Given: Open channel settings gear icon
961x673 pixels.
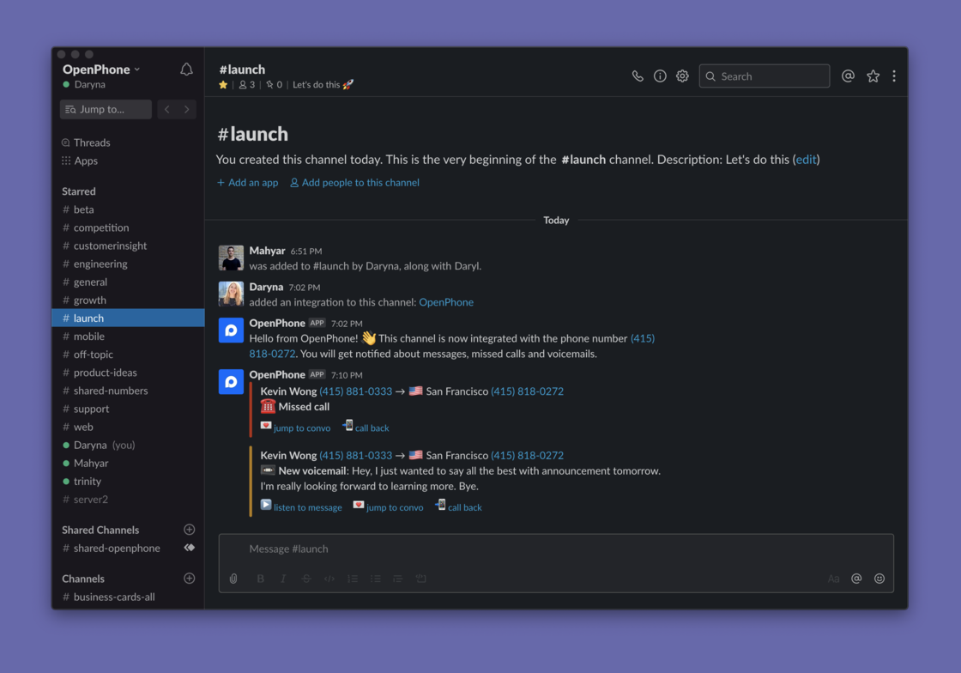Looking at the screenshot, I should pos(682,76).
